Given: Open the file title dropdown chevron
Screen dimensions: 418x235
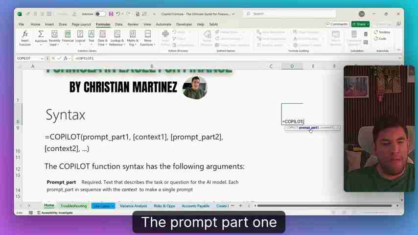Looking at the screenshot, I should click(233, 14).
